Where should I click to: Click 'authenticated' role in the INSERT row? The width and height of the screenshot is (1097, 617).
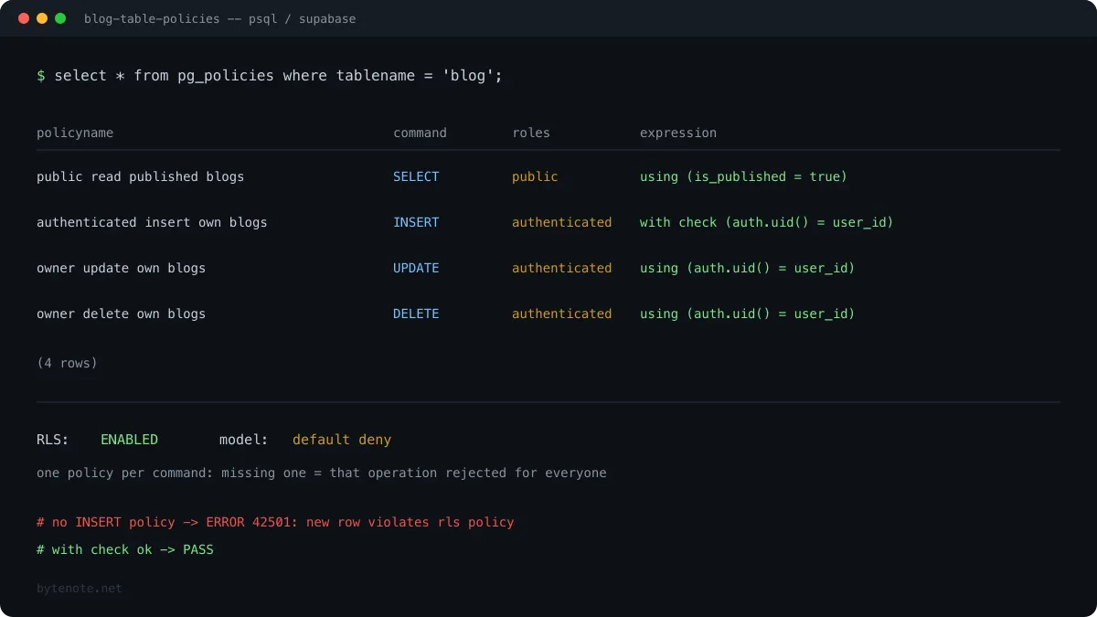(x=562, y=222)
